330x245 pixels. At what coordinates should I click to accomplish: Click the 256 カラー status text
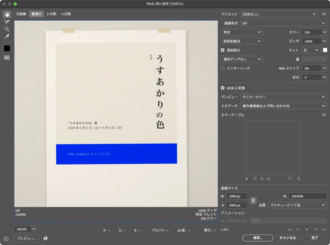pyautogui.click(x=209, y=219)
